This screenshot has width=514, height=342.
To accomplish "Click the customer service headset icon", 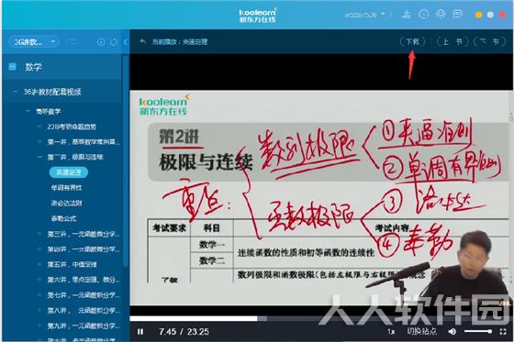I will pyautogui.click(x=441, y=15).
